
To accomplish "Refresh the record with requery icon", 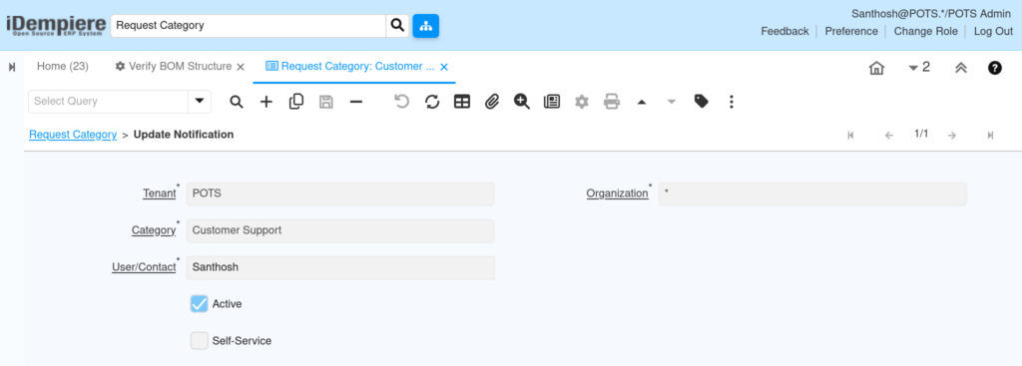I will [x=432, y=102].
